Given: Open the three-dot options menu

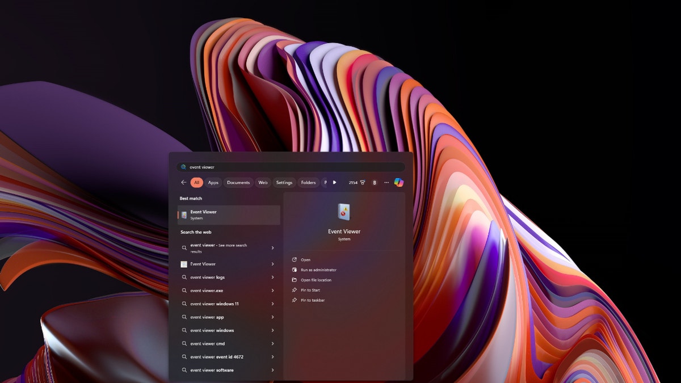Looking at the screenshot, I should coord(386,183).
